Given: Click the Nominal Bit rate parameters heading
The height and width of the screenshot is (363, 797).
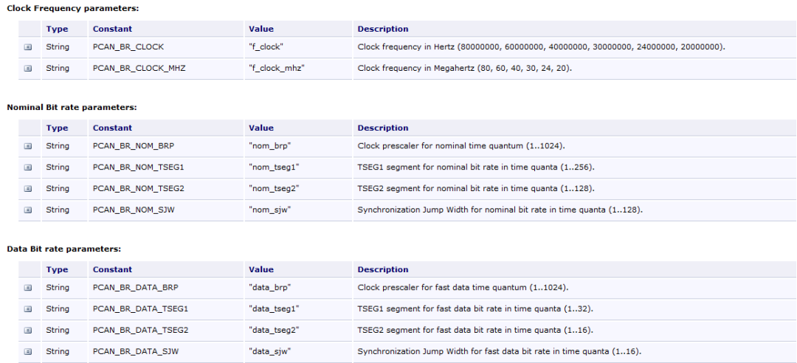Looking at the screenshot, I should tap(72, 107).
